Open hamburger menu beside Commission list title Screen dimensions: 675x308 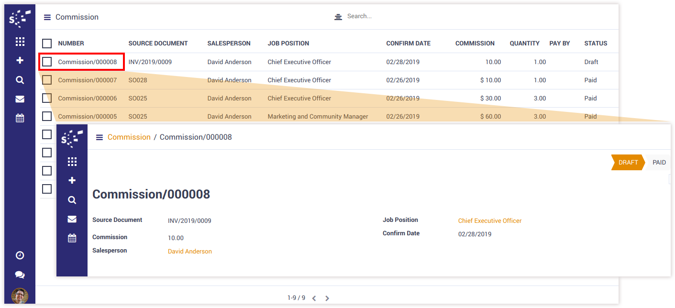click(x=47, y=17)
